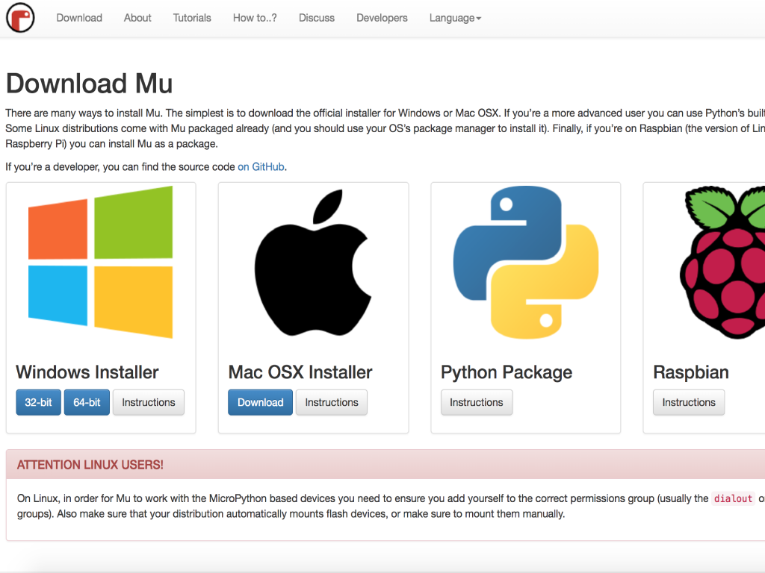This screenshot has width=765, height=573.
Task: Click the 'Mac OSX Installer' card title
Action: tap(300, 372)
